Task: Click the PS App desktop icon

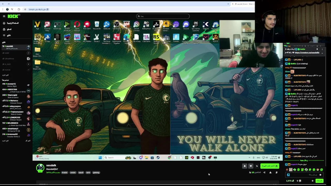Action: (47, 38)
